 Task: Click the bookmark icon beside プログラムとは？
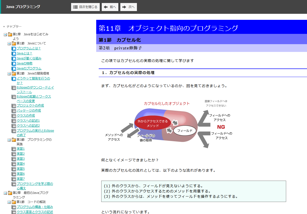[x=14, y=48]
